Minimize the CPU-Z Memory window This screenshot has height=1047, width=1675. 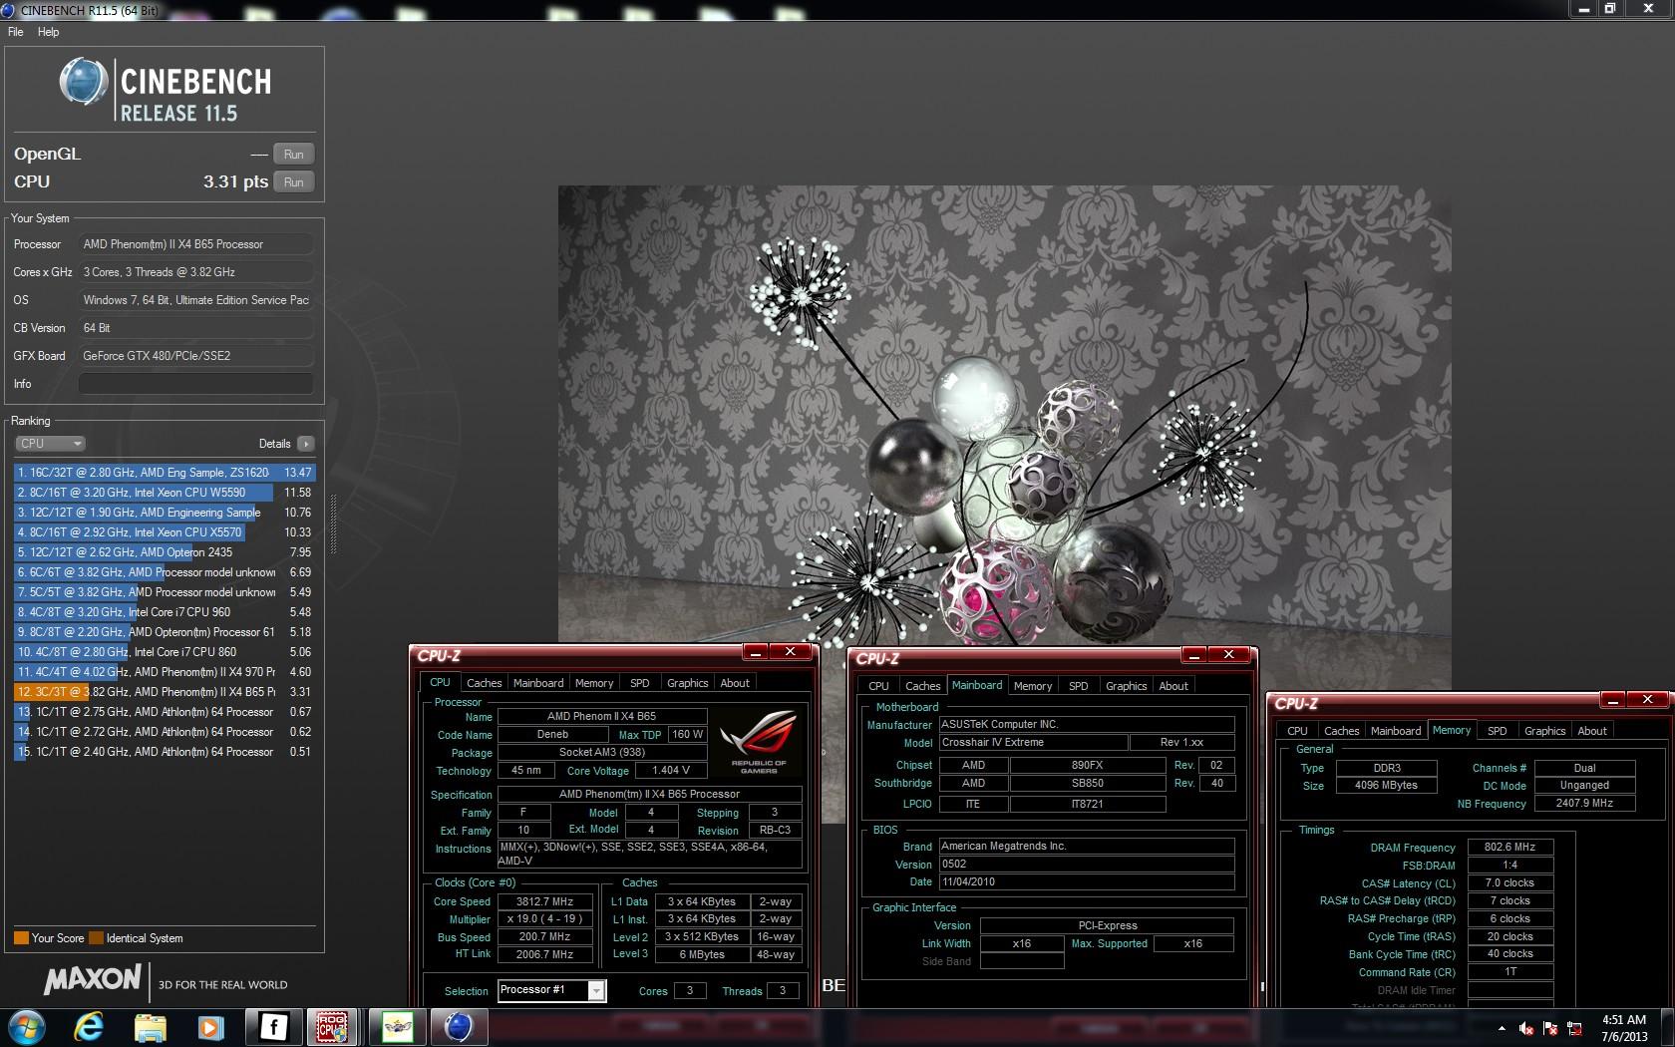pyautogui.click(x=1612, y=700)
